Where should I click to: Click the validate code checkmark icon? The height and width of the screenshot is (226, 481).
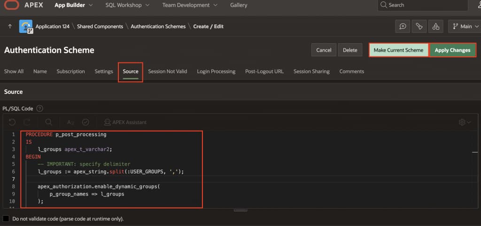[x=85, y=122]
